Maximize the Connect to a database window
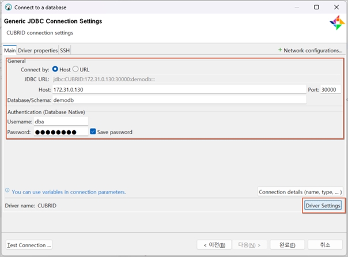This screenshot has width=348, height=257. [x=316, y=7]
